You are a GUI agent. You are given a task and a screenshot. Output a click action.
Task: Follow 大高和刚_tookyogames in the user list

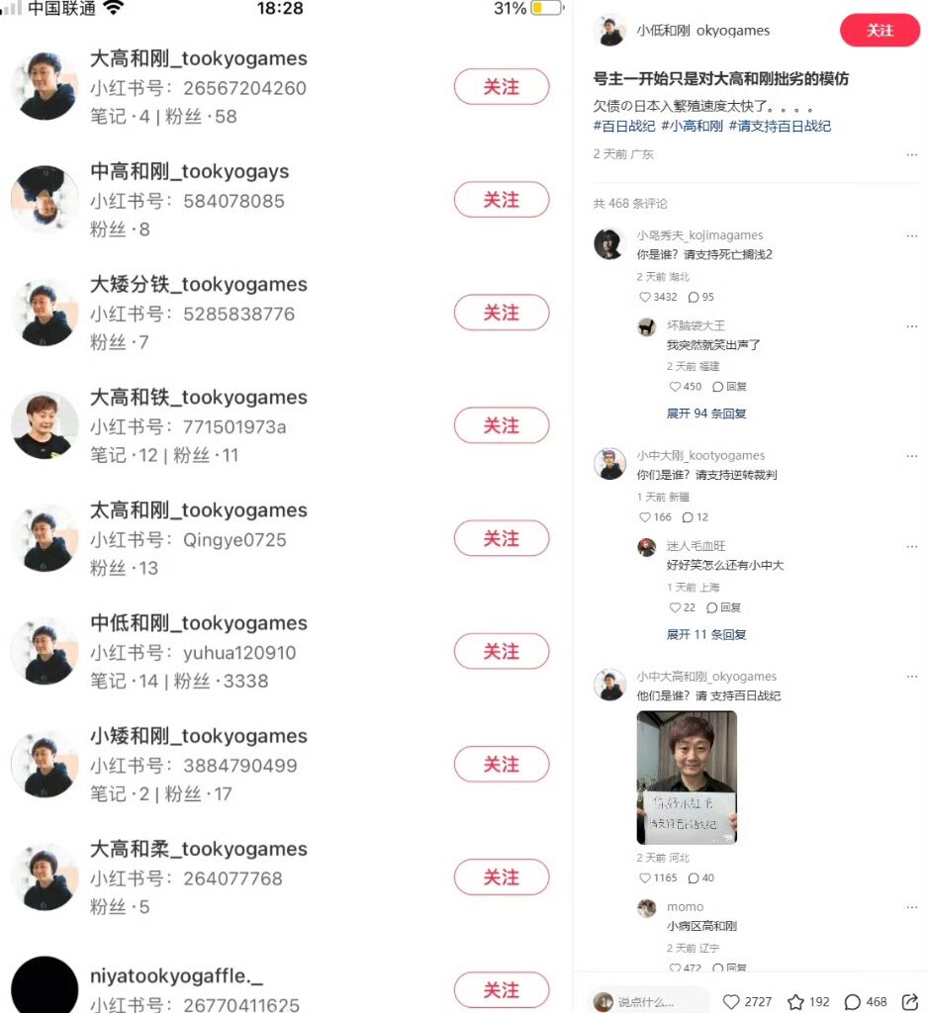(x=502, y=87)
